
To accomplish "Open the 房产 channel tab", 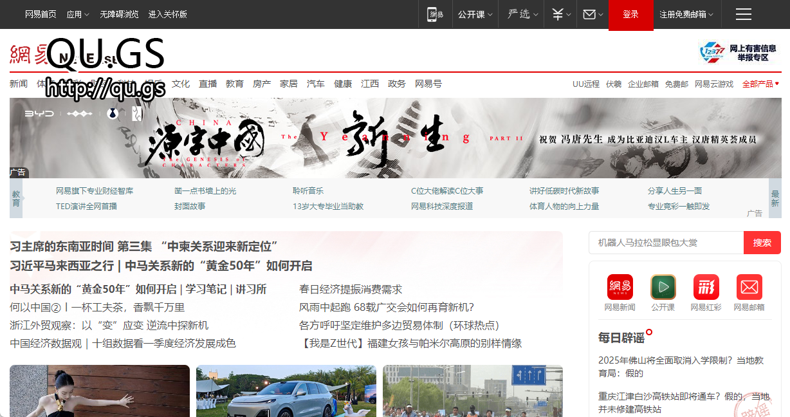I will coord(262,84).
